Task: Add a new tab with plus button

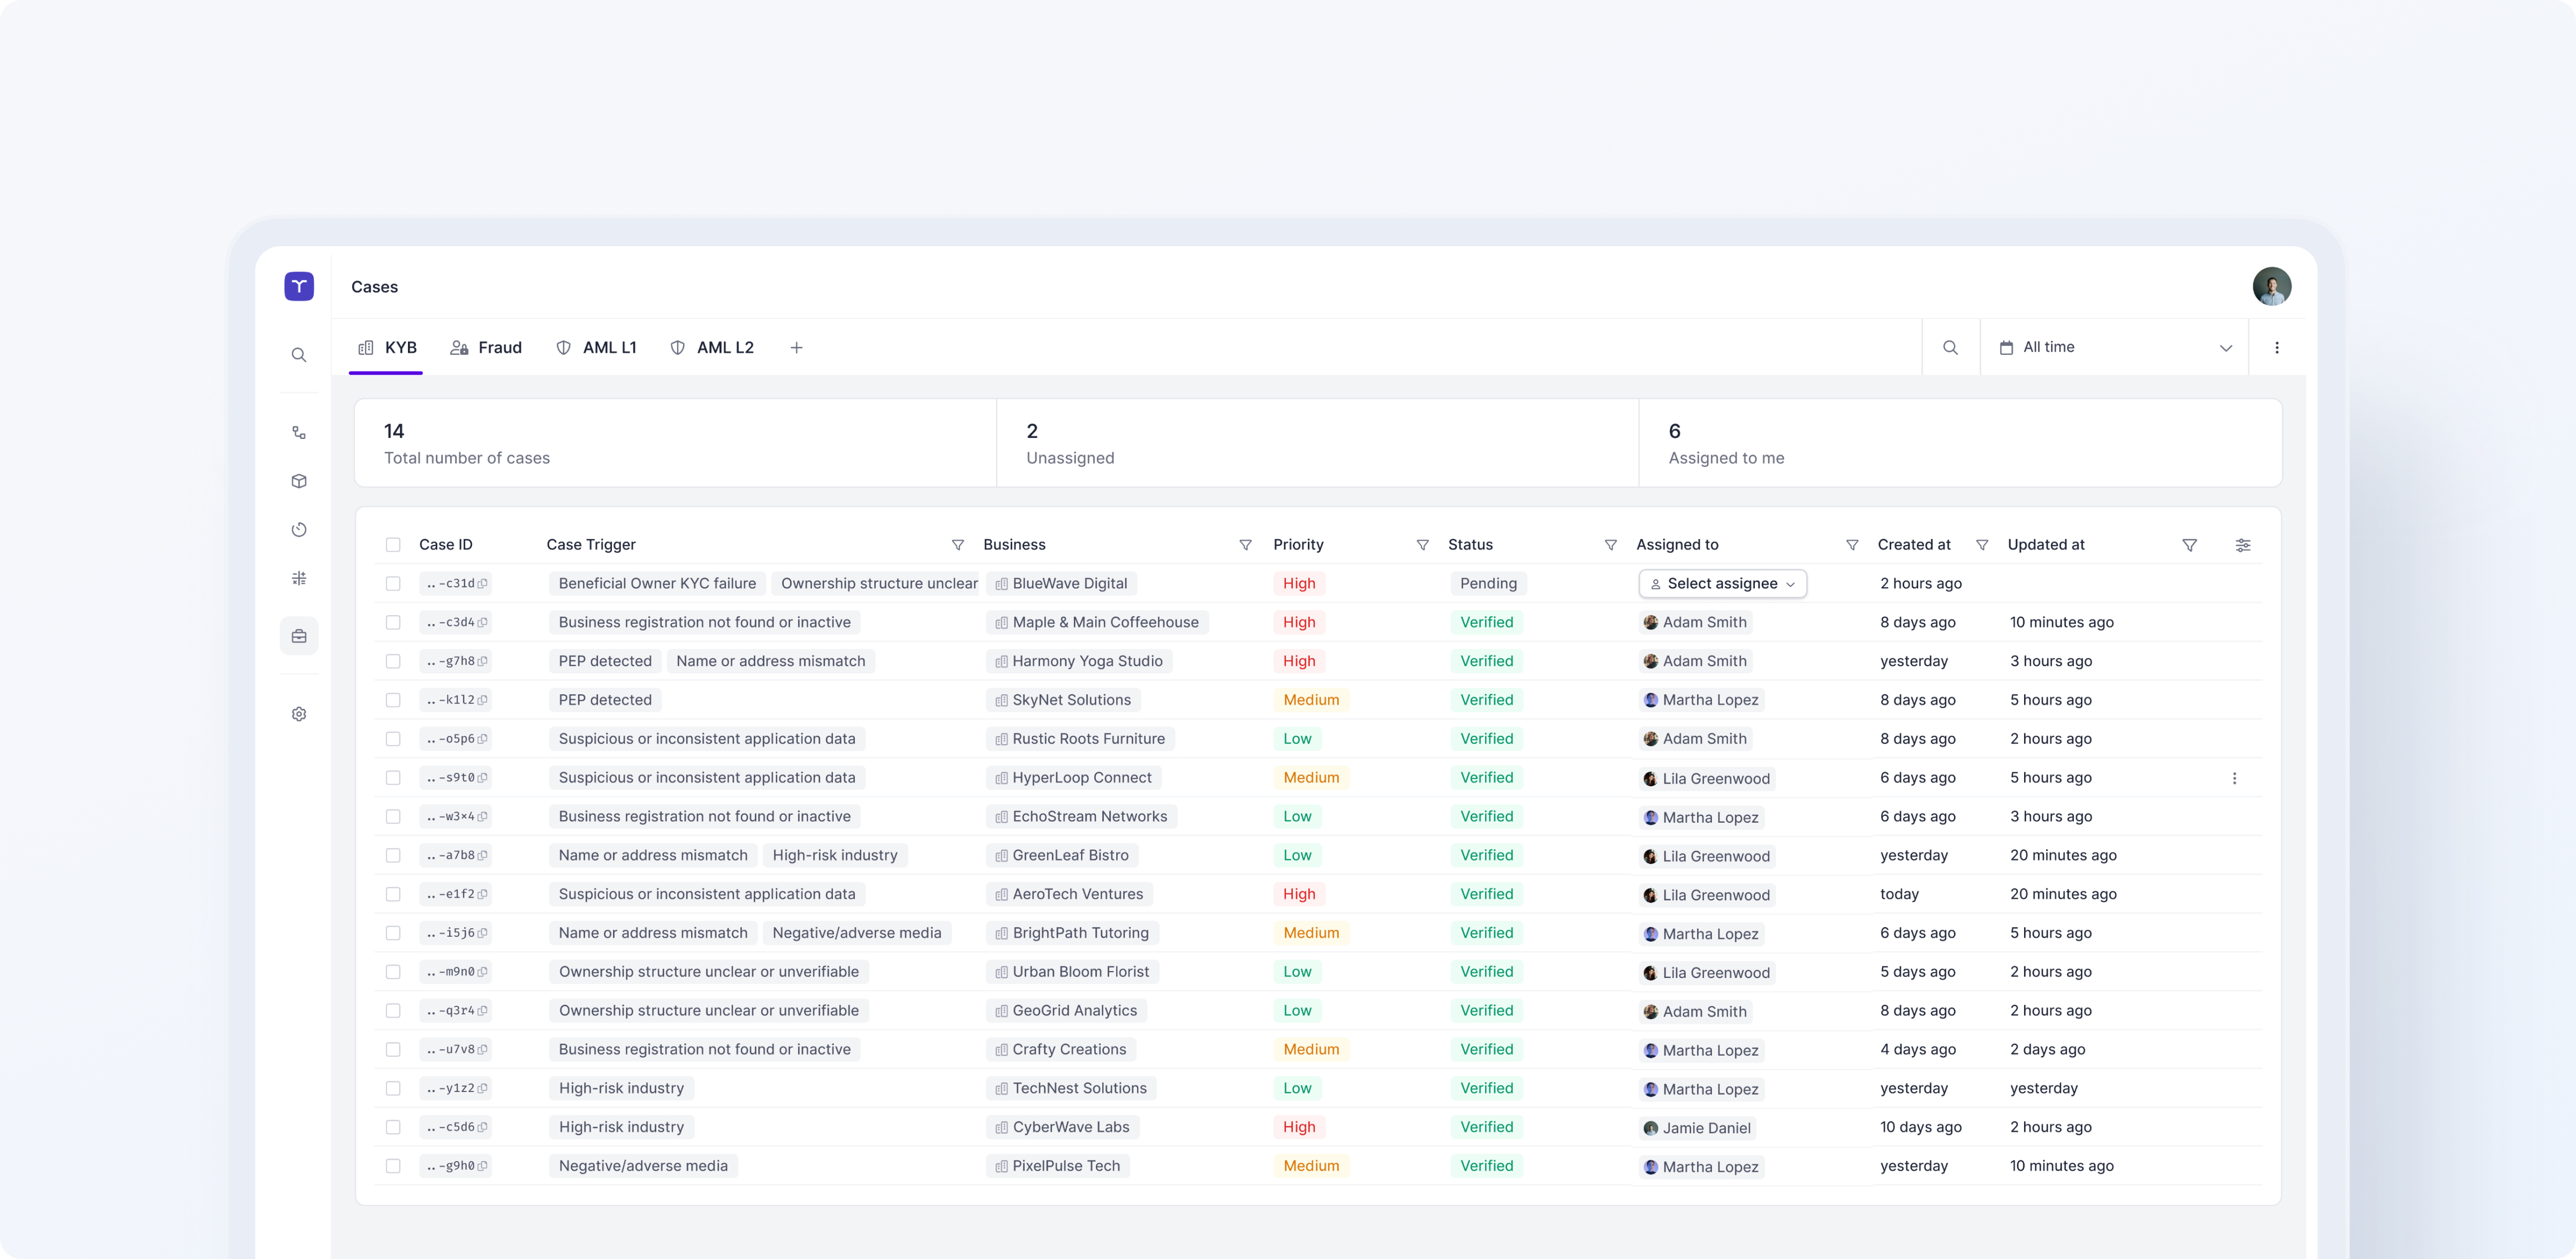Action: click(796, 347)
